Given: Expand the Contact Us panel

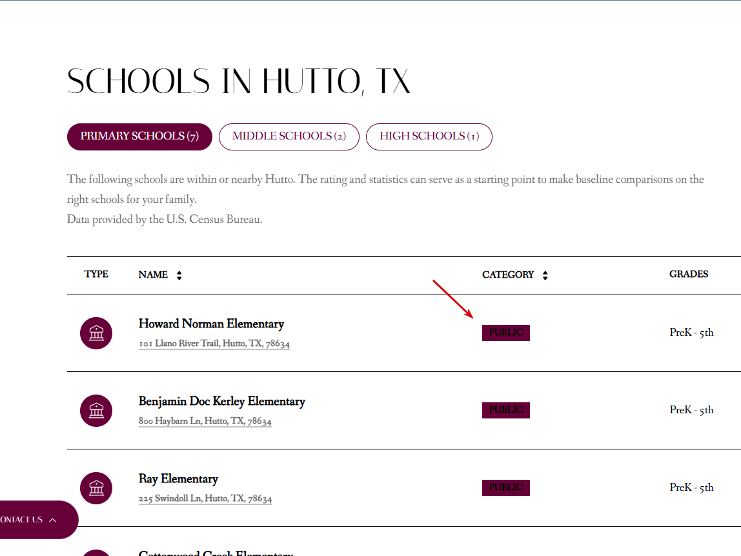Looking at the screenshot, I should [x=38, y=520].
